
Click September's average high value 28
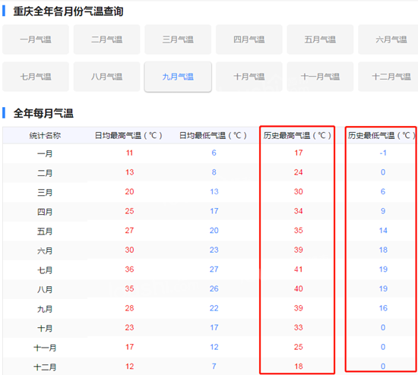click(129, 308)
